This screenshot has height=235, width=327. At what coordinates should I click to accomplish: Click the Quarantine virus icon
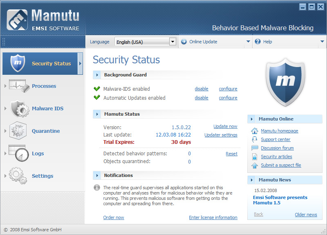18,131
